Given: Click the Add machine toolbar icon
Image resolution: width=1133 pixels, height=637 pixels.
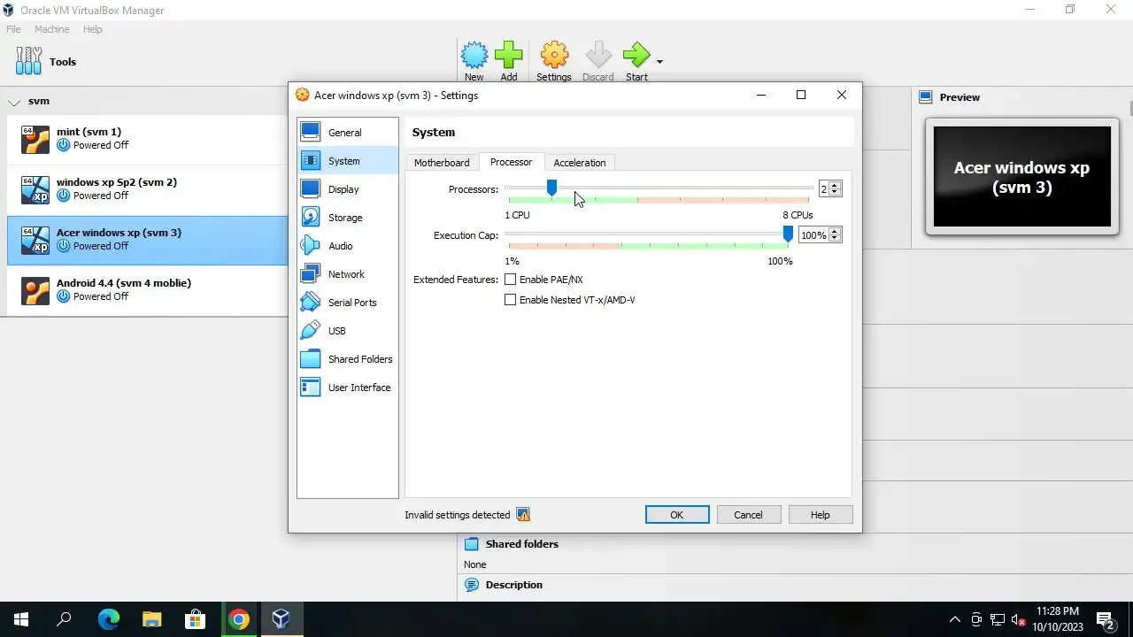Looking at the screenshot, I should (509, 56).
